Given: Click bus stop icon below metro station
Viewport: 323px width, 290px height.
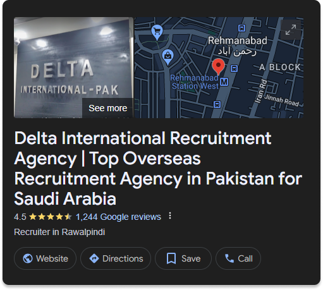Looking at the screenshot, I should click(217, 104).
